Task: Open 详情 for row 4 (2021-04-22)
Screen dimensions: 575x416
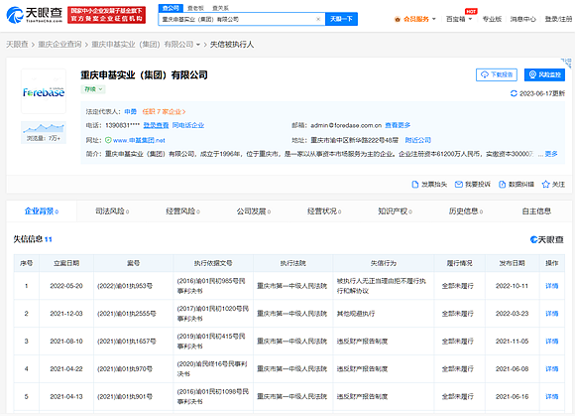Action: click(552, 369)
